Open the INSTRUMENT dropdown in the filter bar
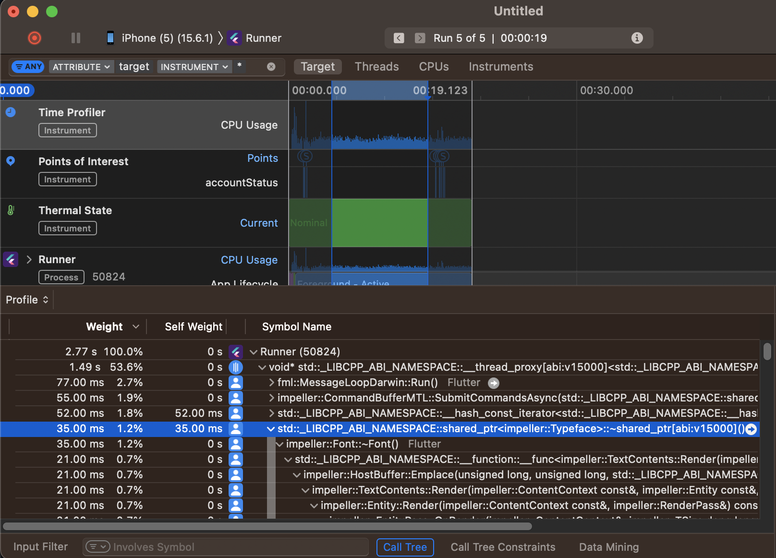 194,67
